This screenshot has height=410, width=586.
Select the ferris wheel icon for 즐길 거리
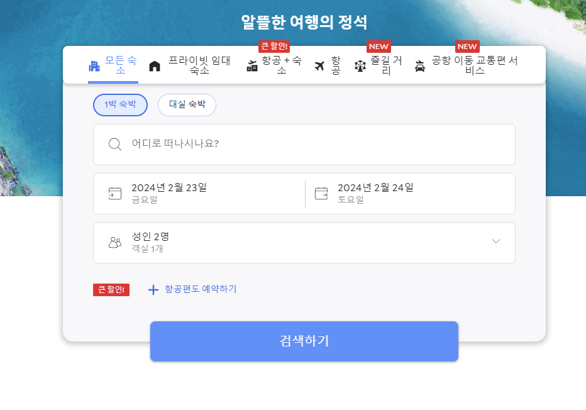[360, 65]
